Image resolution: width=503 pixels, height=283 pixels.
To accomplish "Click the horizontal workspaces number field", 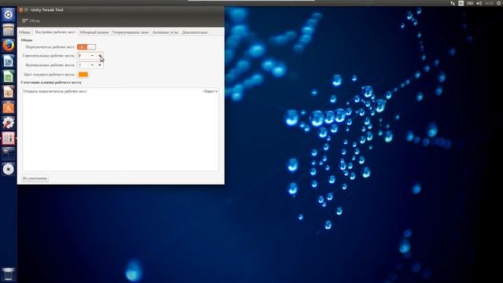I will click(83, 56).
